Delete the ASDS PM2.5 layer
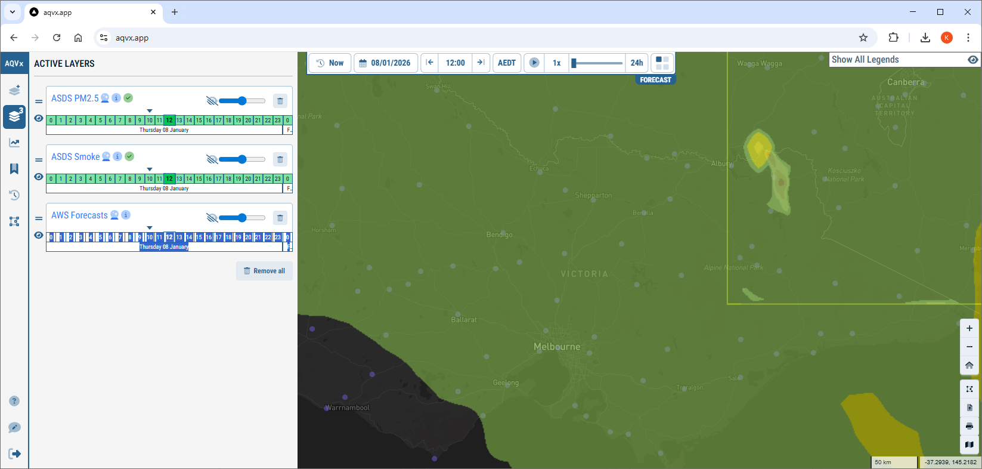Screen dimensions: 982x469 coord(280,101)
